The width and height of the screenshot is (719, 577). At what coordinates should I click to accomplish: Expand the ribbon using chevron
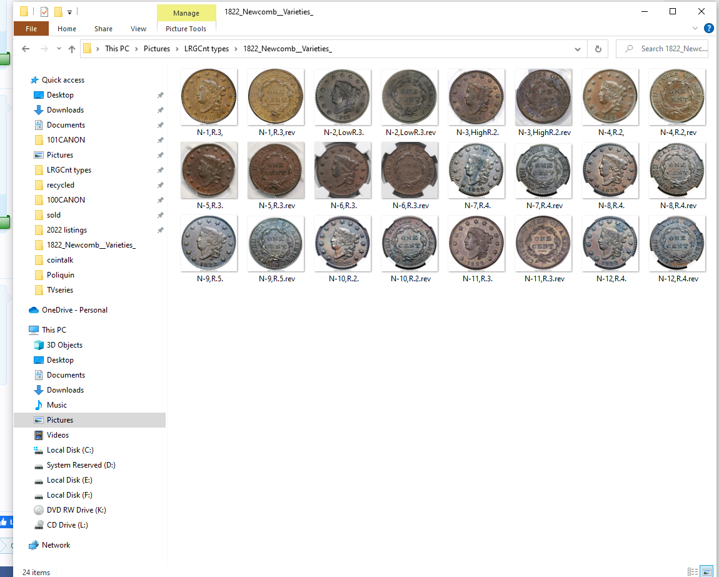tap(695, 28)
